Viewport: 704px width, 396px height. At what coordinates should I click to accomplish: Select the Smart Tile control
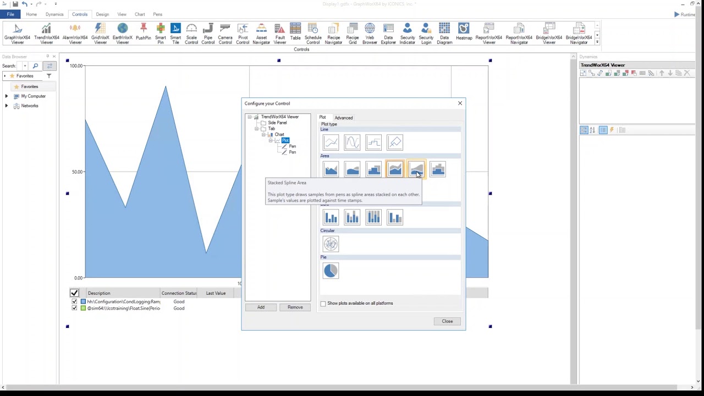pos(175,34)
